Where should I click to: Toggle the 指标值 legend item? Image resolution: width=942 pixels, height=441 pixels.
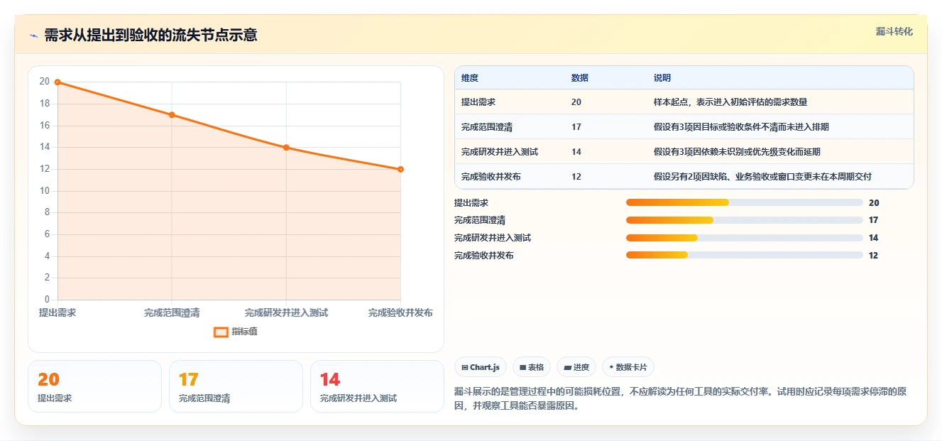236,332
